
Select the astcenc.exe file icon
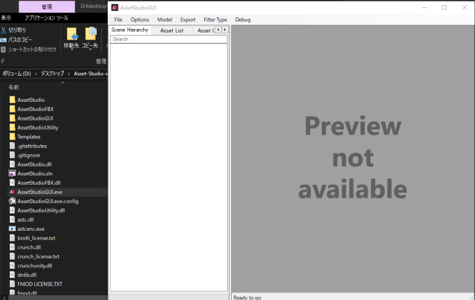(12, 229)
